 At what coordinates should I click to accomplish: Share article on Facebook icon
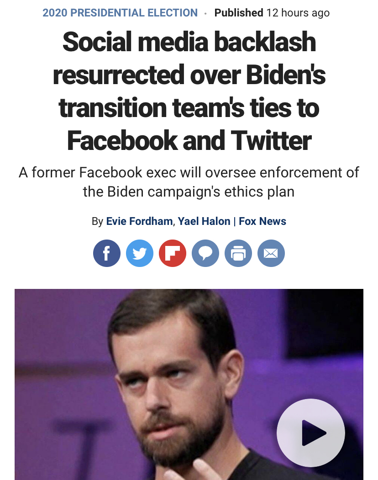coord(107,253)
